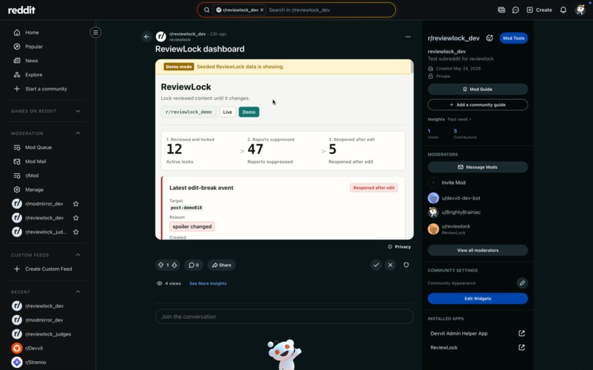Select Start a community
The height and width of the screenshot is (370, 593).
point(46,89)
